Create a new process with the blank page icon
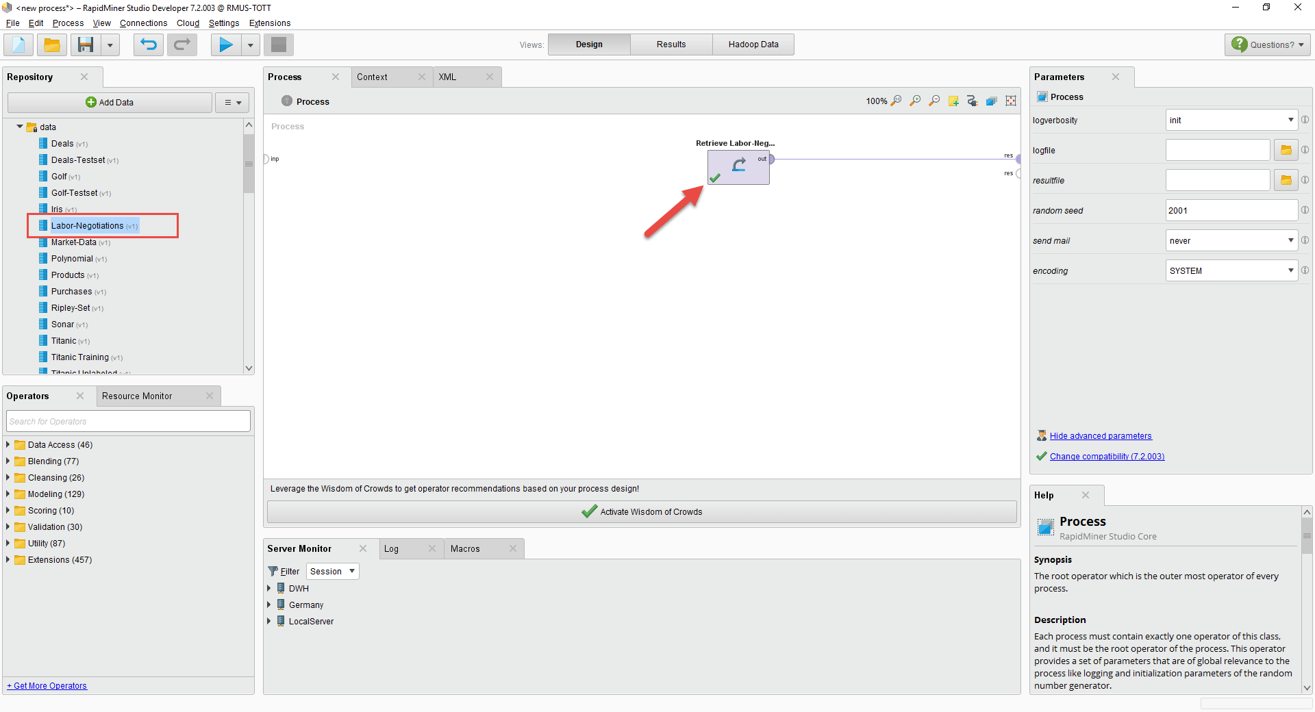The height and width of the screenshot is (712, 1315). 18,45
